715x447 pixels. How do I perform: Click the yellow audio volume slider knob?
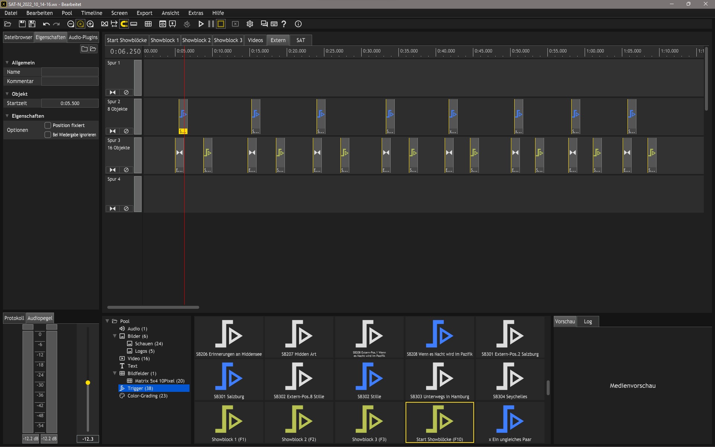(x=88, y=383)
